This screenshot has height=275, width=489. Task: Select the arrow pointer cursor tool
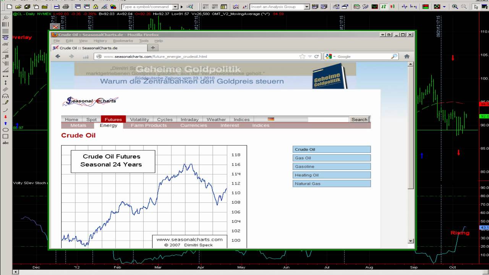coord(476,7)
